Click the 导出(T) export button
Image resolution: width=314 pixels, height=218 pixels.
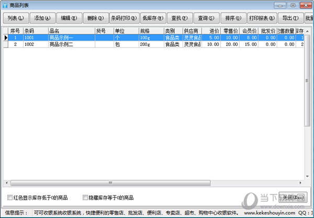[x=291, y=18]
